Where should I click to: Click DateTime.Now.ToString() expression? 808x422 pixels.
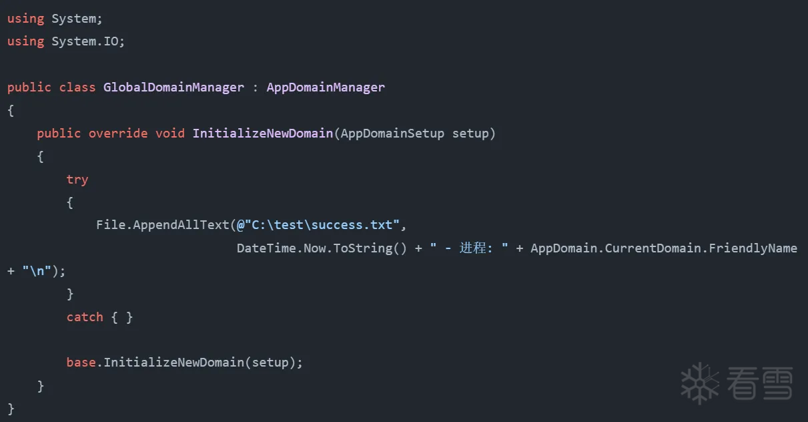[x=322, y=248]
